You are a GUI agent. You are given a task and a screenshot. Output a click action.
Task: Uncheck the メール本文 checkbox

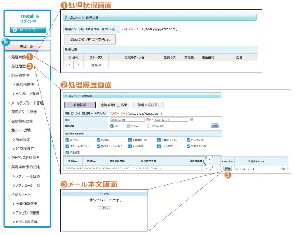(159, 146)
